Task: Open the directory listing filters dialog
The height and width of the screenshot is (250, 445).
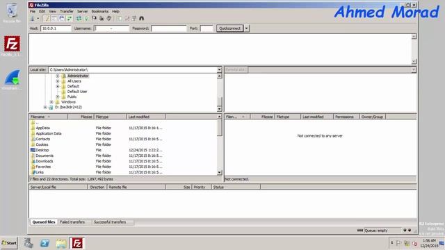Action: point(119,19)
